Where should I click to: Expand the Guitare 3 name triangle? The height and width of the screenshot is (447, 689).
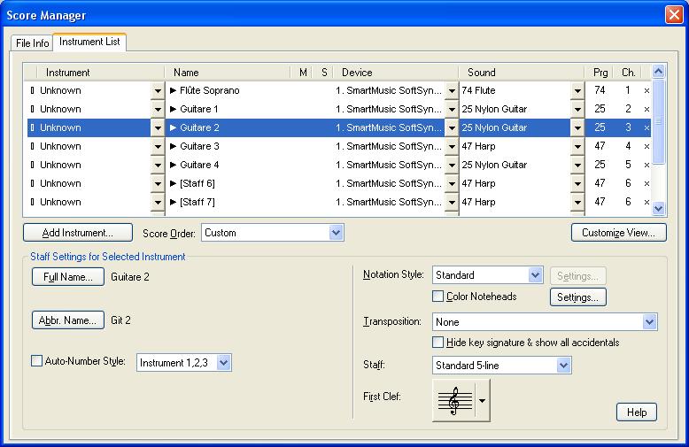coord(173,146)
